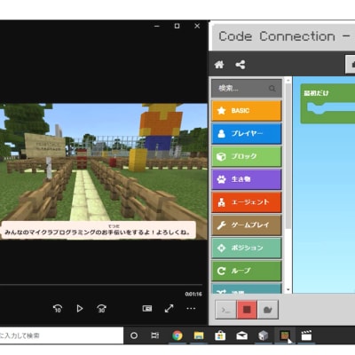Click the 0:01:16 time label in player
This screenshot has height=355, width=355.
[193, 294]
